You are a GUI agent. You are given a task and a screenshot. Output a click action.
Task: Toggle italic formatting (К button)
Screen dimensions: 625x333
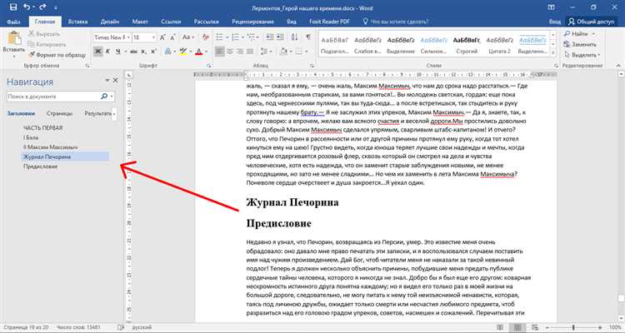[107, 51]
